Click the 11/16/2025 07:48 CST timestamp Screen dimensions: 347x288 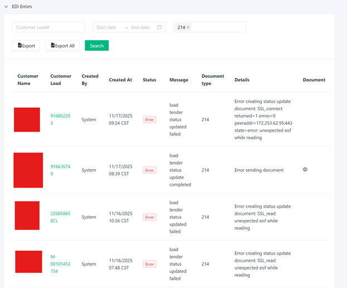point(121,264)
